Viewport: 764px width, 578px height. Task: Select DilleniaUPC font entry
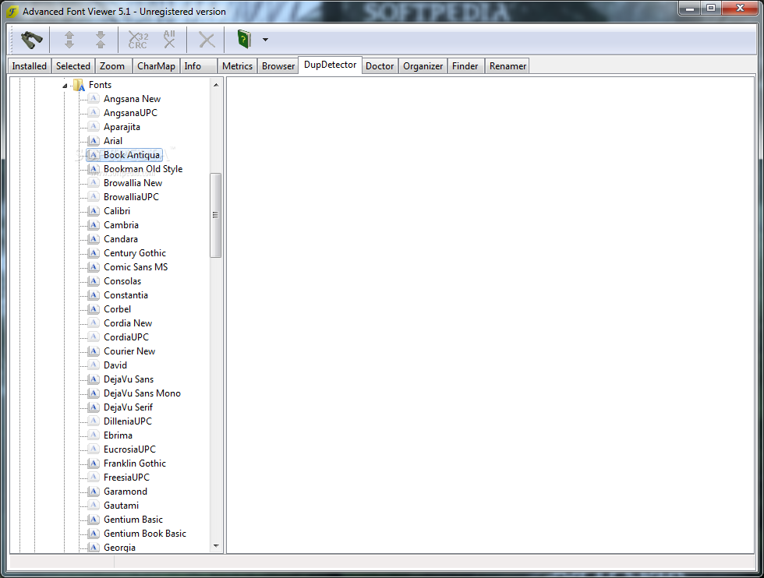point(128,421)
